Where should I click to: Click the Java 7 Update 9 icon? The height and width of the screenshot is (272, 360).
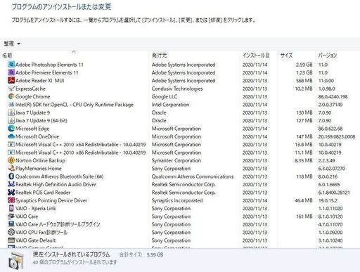click(11, 112)
